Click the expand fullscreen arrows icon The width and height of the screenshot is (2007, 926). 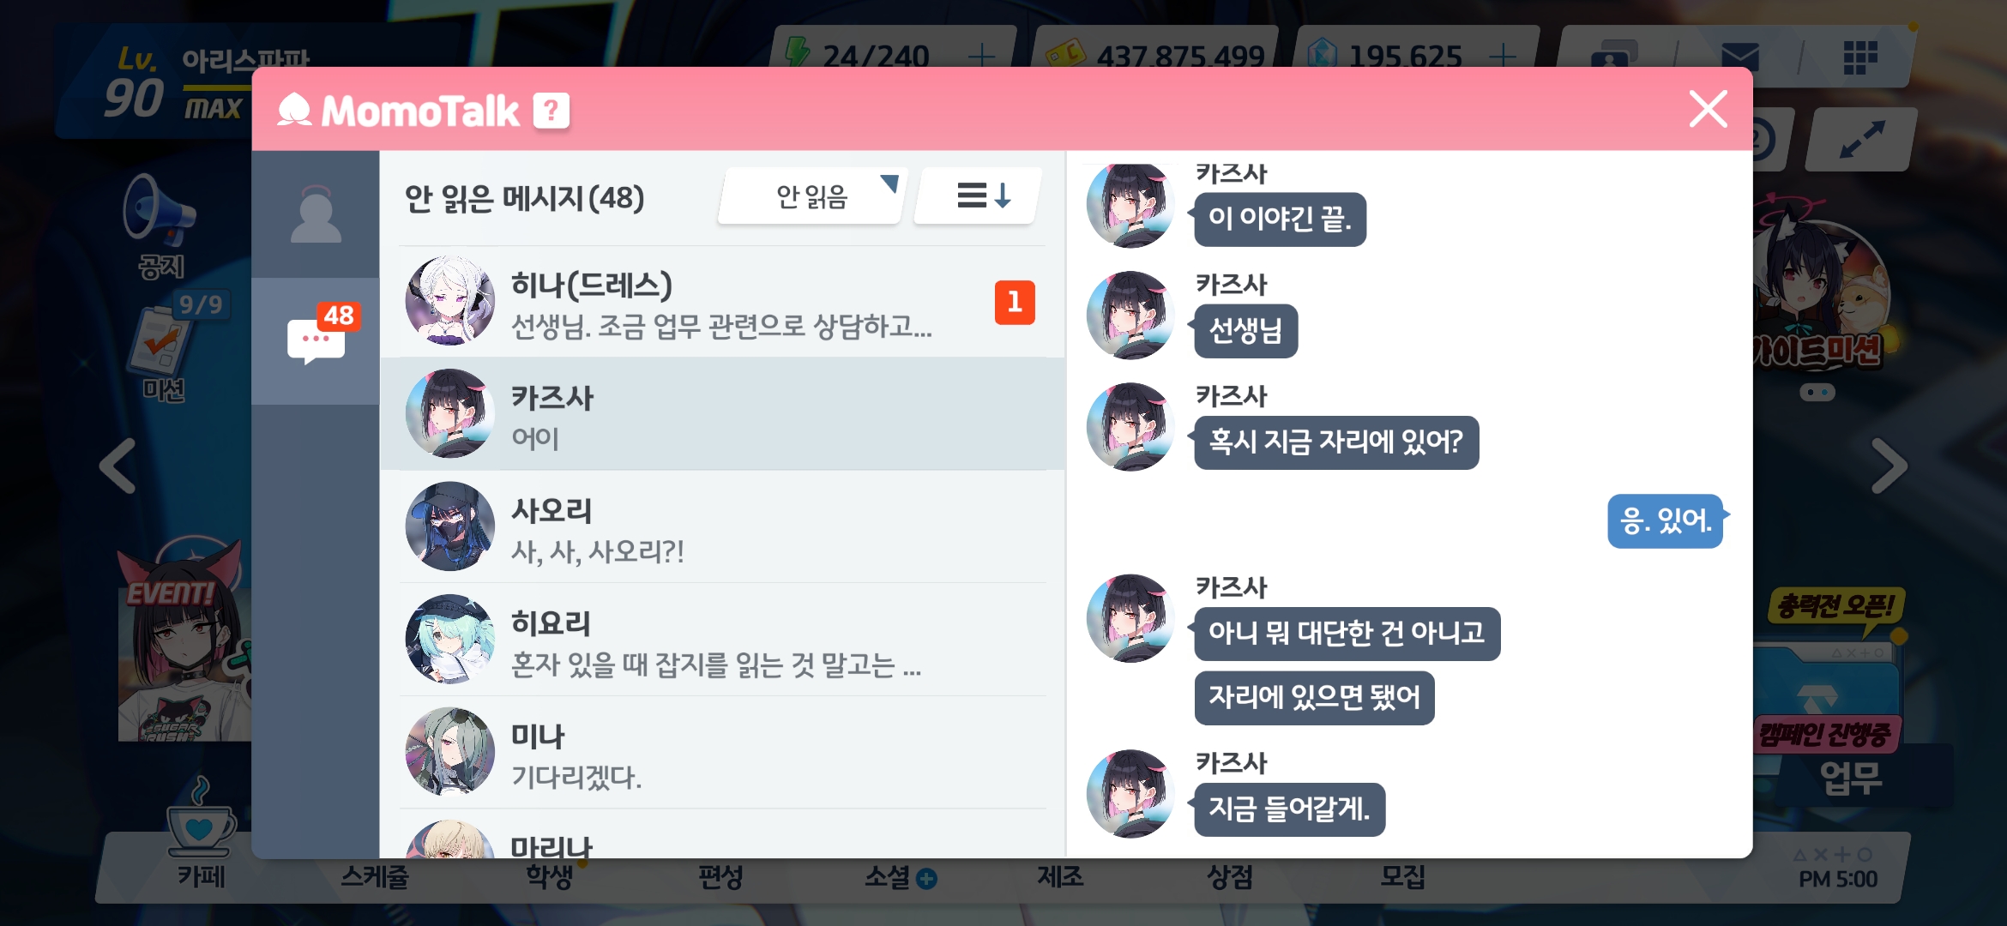point(1861,140)
